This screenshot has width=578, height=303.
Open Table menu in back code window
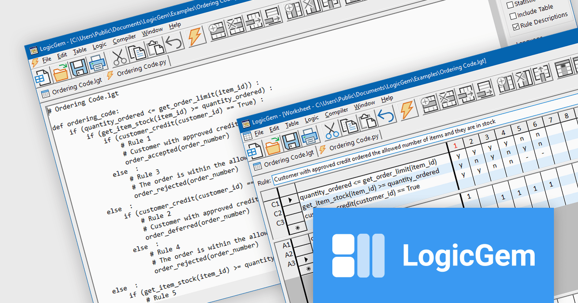tap(80, 50)
